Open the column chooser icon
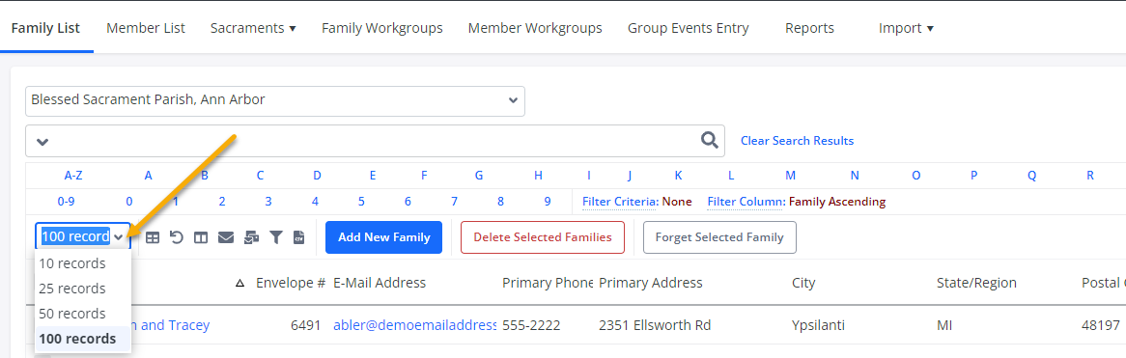Image resolution: width=1126 pixels, height=358 pixels. 201,237
